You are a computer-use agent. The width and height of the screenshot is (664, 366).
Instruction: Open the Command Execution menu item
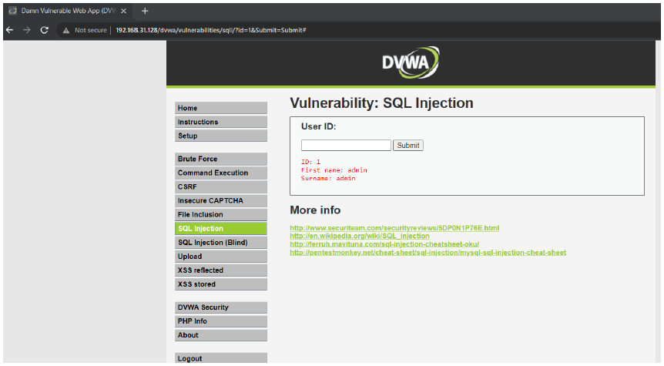(220, 173)
